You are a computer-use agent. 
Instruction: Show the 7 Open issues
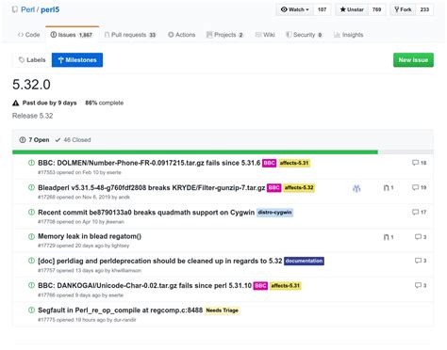coord(34,140)
